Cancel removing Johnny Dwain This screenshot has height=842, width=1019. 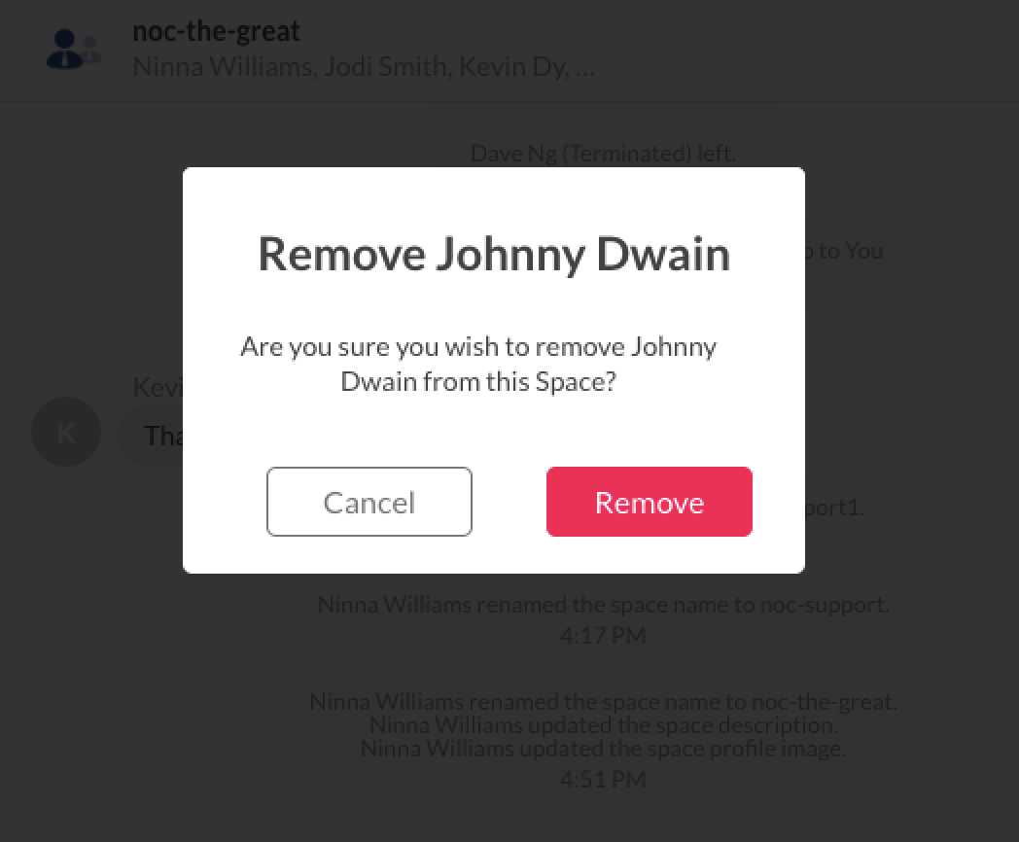[x=369, y=502]
